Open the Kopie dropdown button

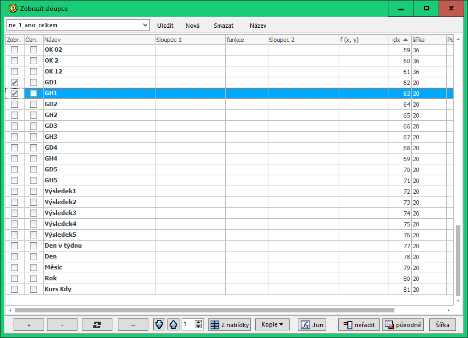272,324
